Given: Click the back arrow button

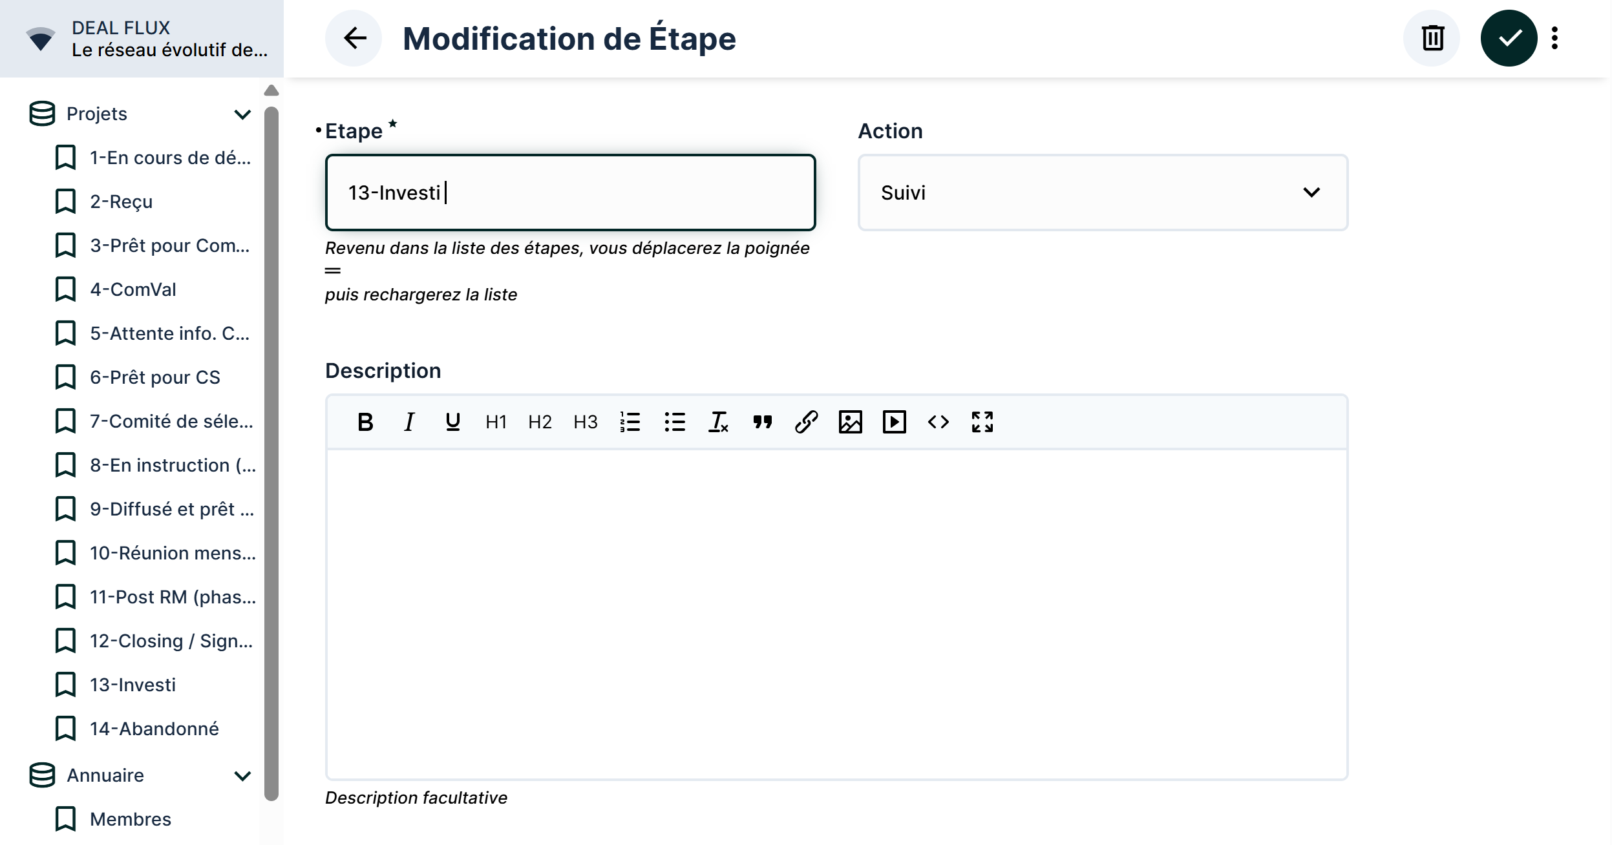Looking at the screenshot, I should coord(354,38).
